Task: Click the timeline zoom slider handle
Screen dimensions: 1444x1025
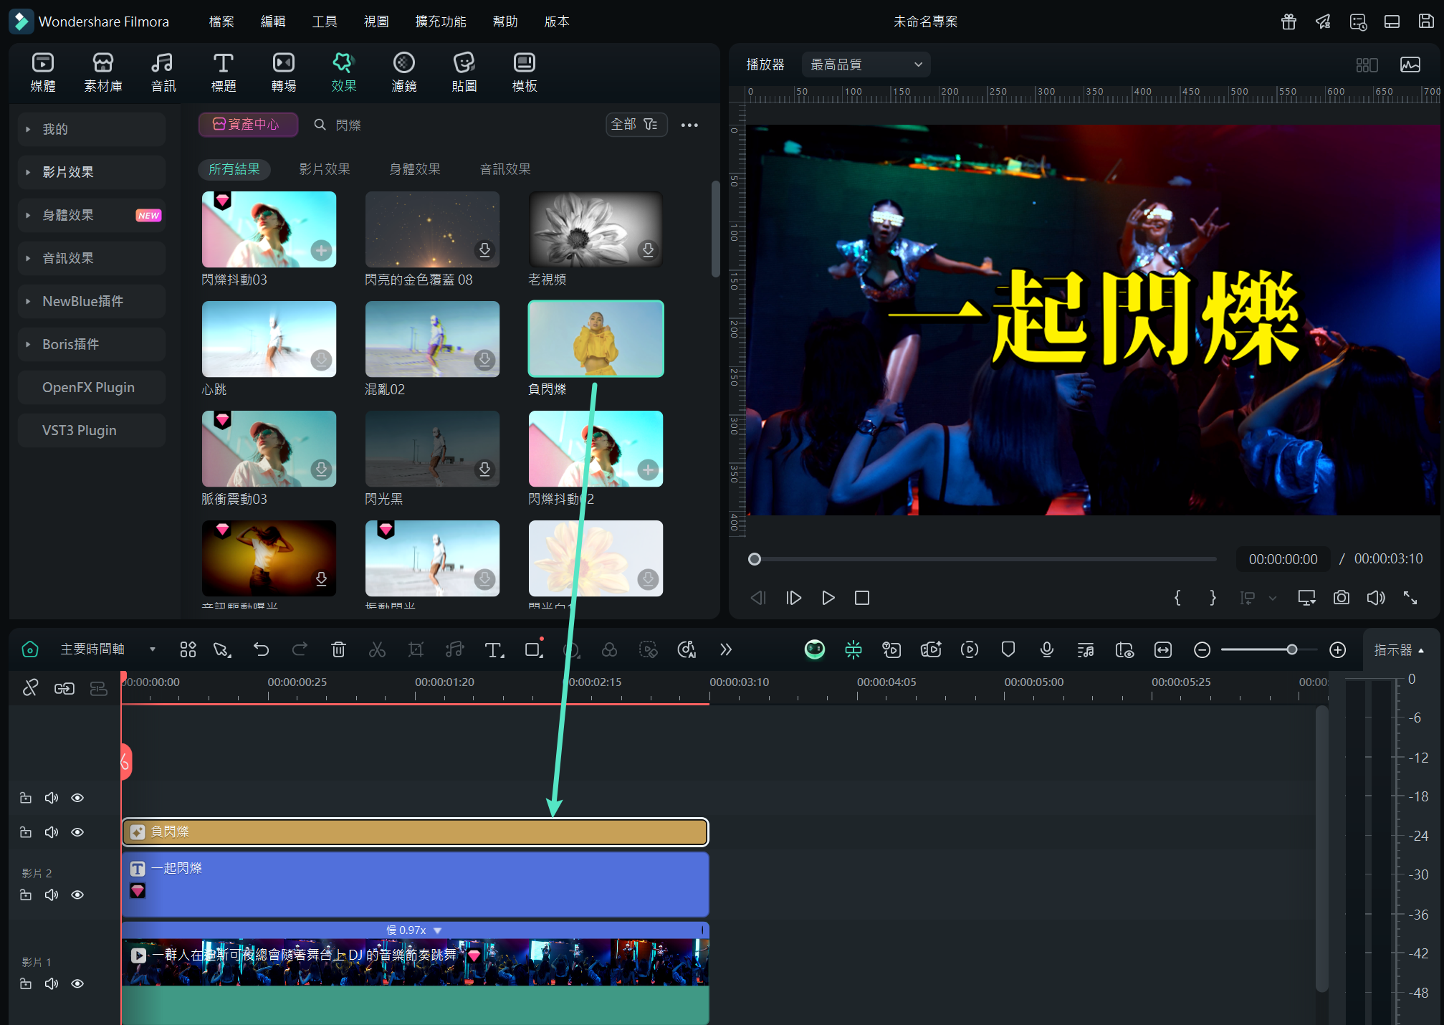Action: [1291, 649]
